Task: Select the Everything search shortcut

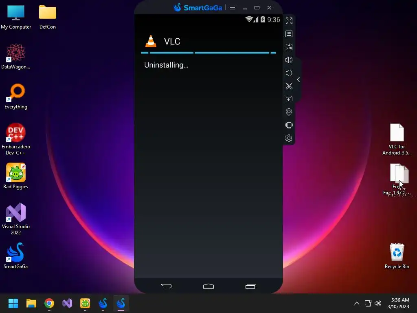Action: 16,96
